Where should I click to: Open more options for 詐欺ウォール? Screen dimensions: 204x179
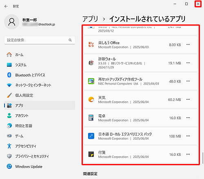(x=188, y=63)
